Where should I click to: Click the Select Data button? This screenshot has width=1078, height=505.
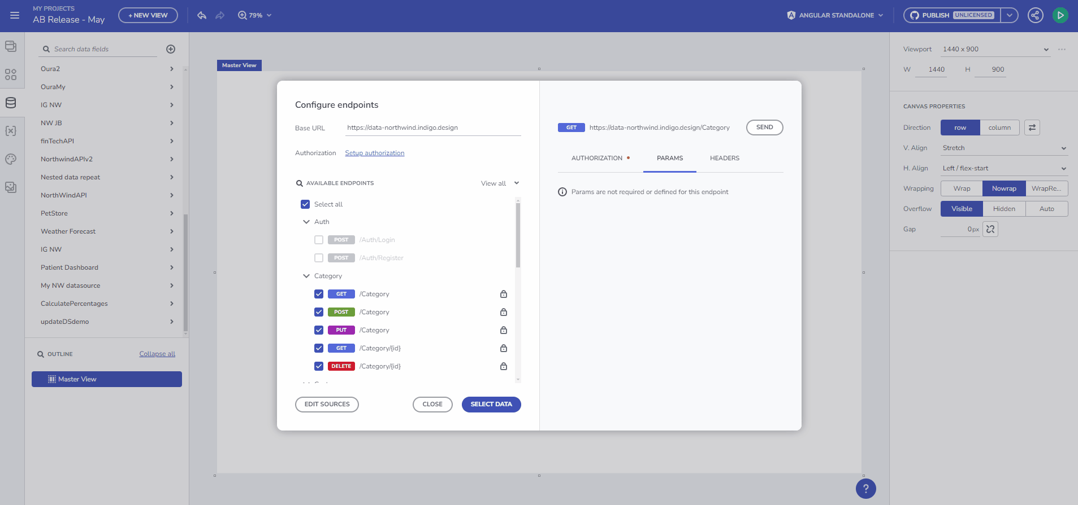tap(491, 405)
